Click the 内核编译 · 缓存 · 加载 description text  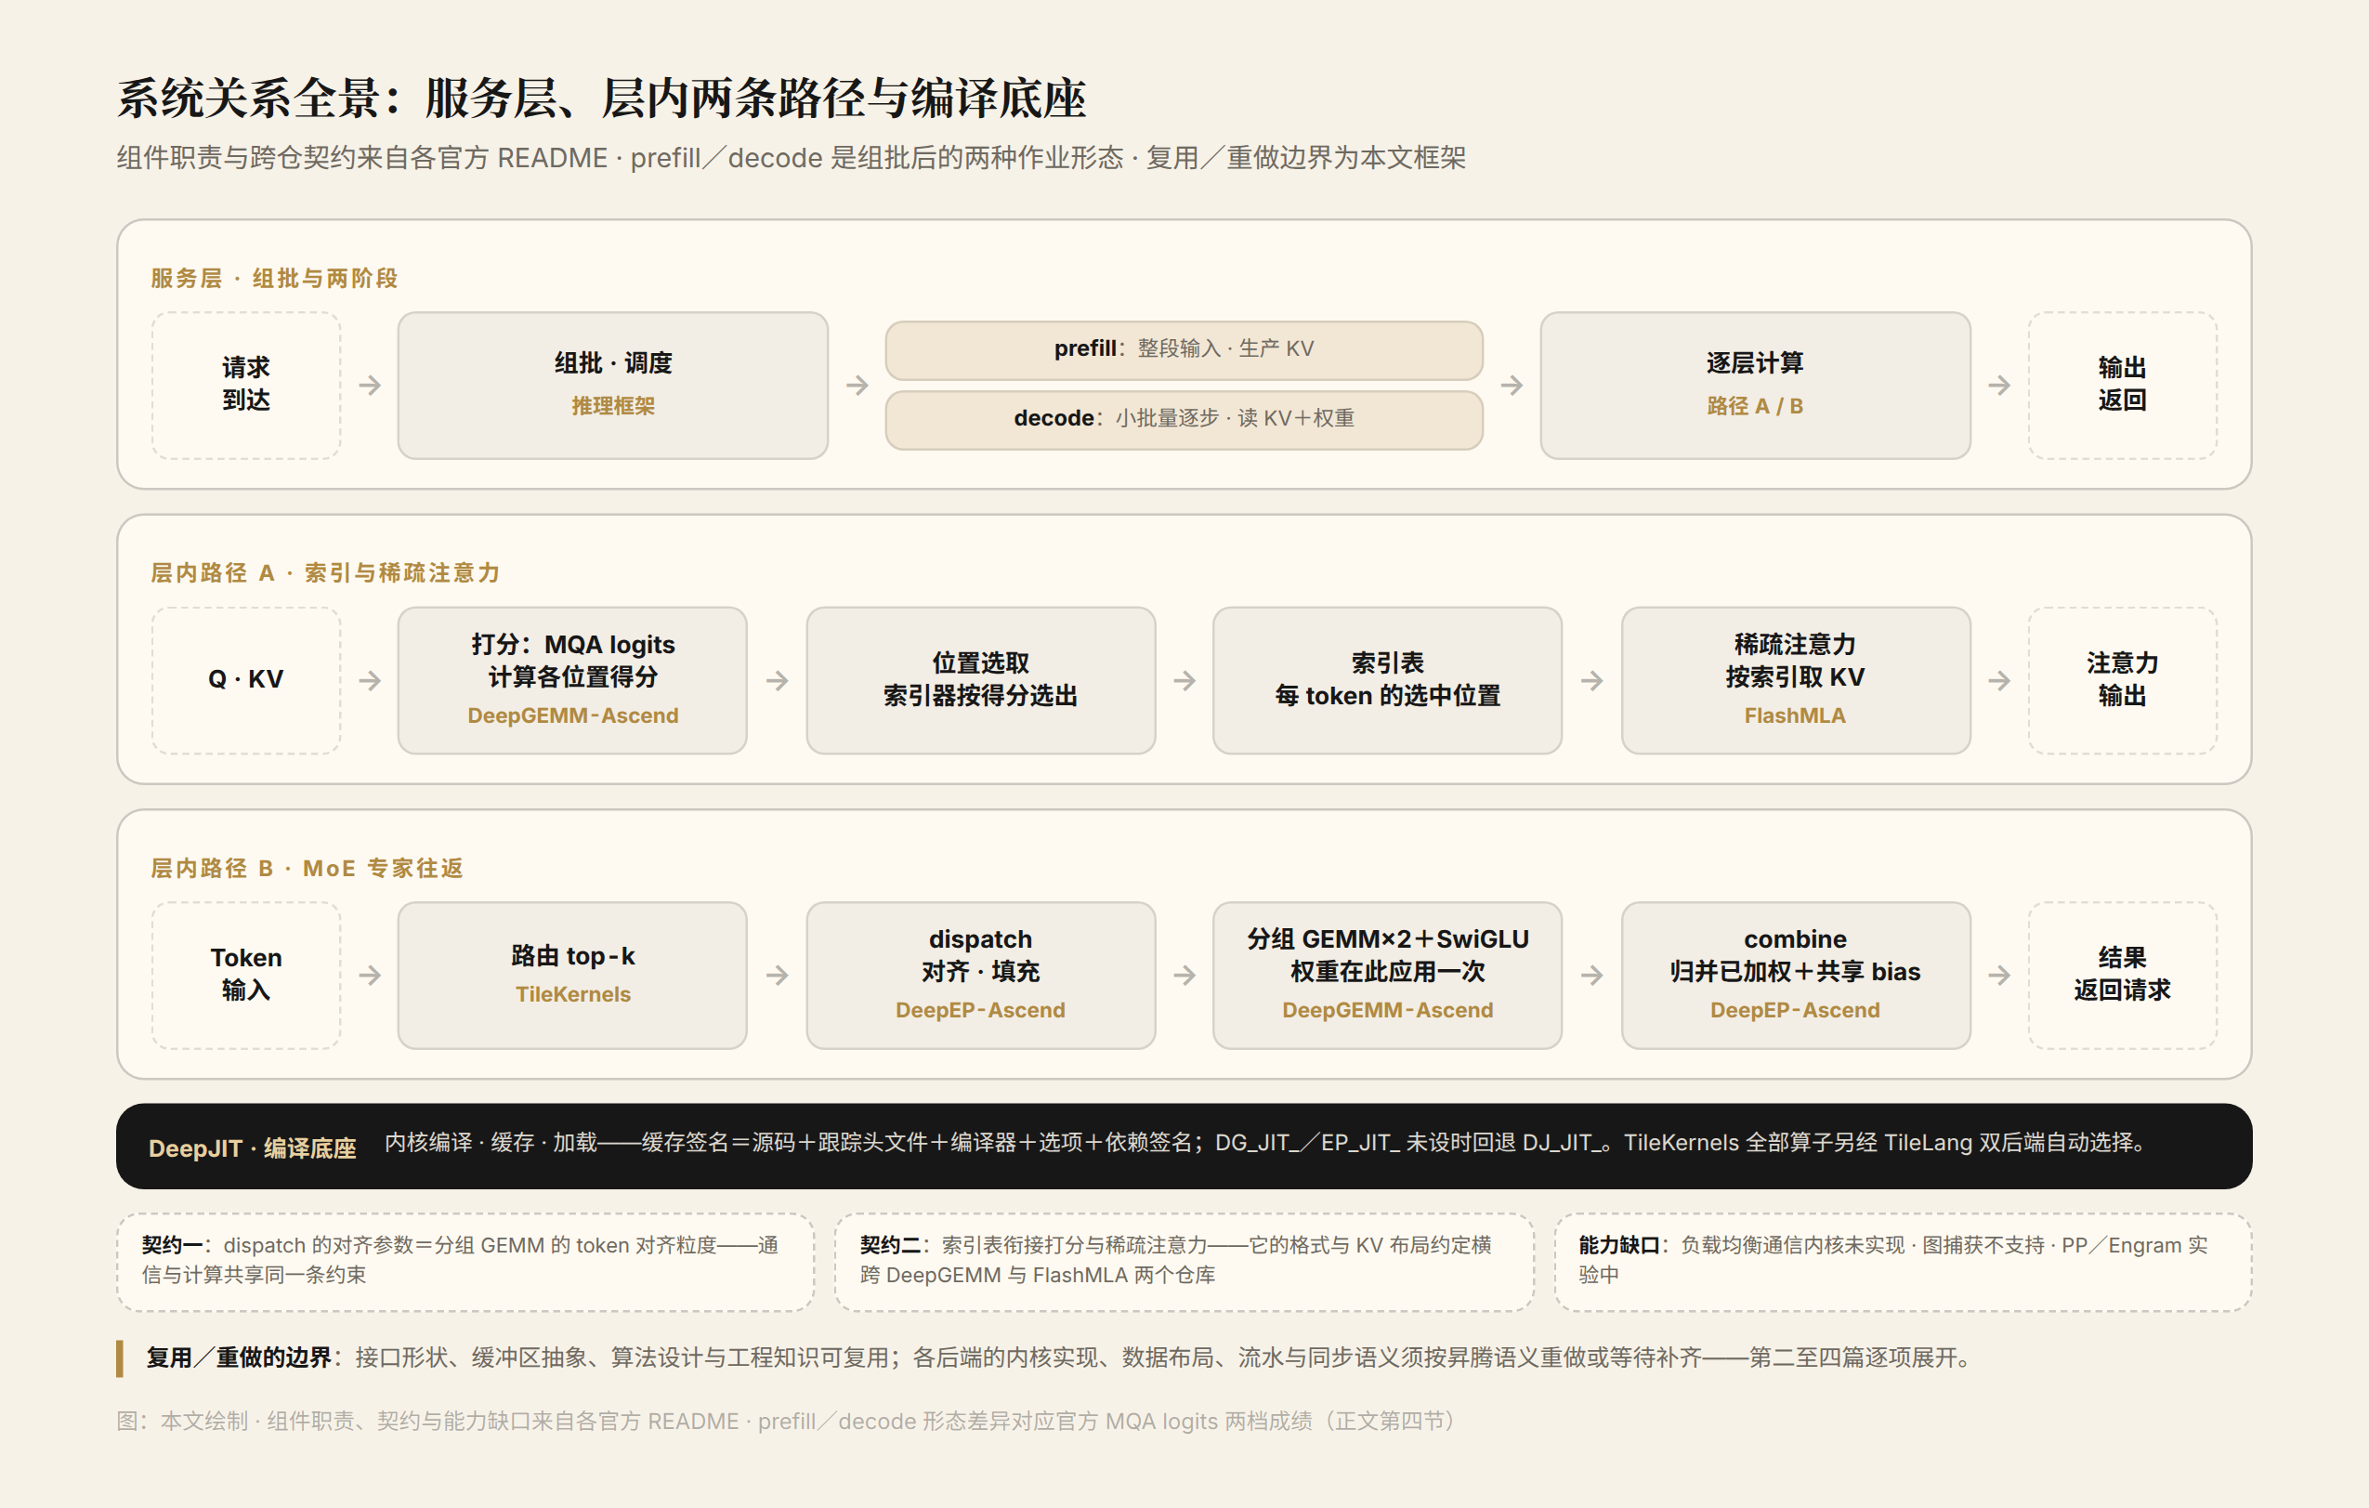1268,1143
